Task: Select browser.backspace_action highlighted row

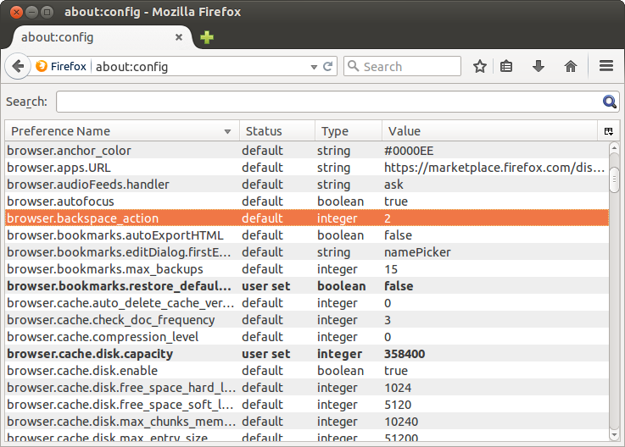Action: click(x=307, y=218)
